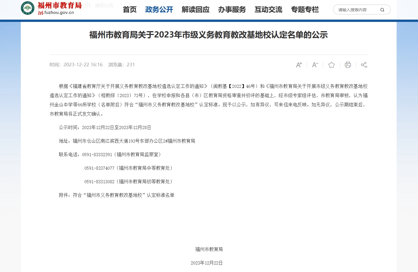The image size is (418, 272).
Task: Open the 互动交流 menu
Action: pyautogui.click(x=268, y=10)
